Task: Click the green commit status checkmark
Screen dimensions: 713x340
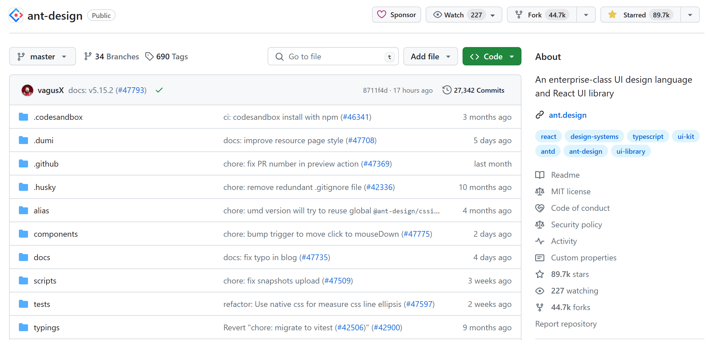Action: [x=159, y=90]
